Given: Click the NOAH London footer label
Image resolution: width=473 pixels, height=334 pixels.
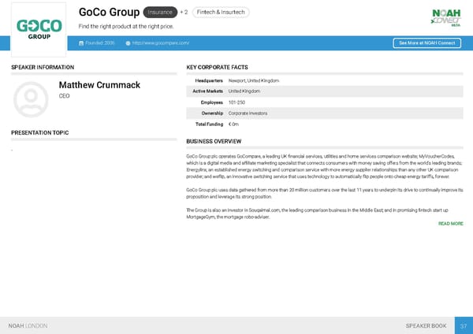Looking at the screenshot, I should 28,325.
